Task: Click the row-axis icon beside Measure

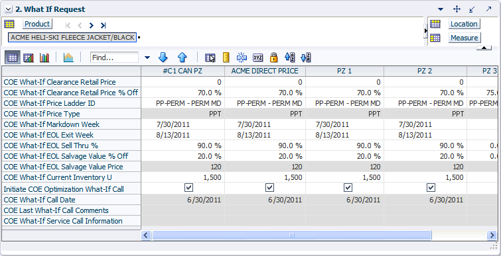Action: pos(435,38)
